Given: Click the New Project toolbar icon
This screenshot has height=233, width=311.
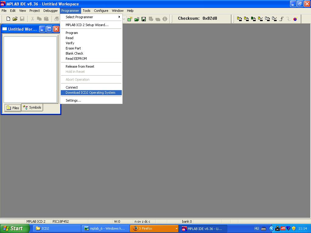Looking at the screenshot, I should [x=130, y=19].
